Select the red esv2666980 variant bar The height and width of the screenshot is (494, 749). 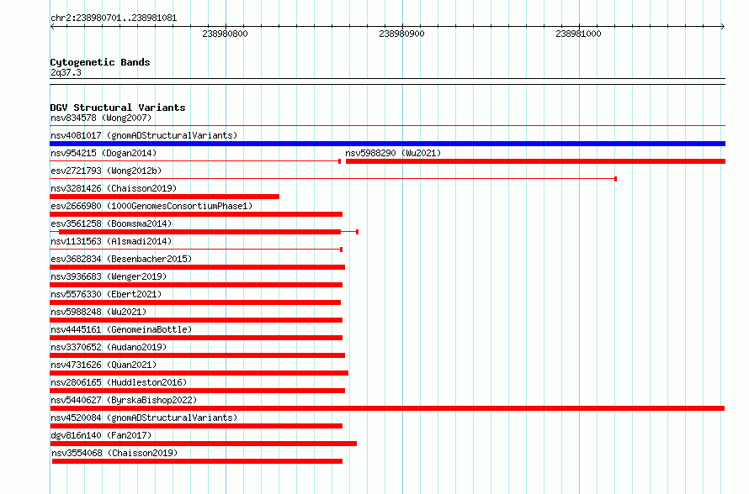point(196,214)
